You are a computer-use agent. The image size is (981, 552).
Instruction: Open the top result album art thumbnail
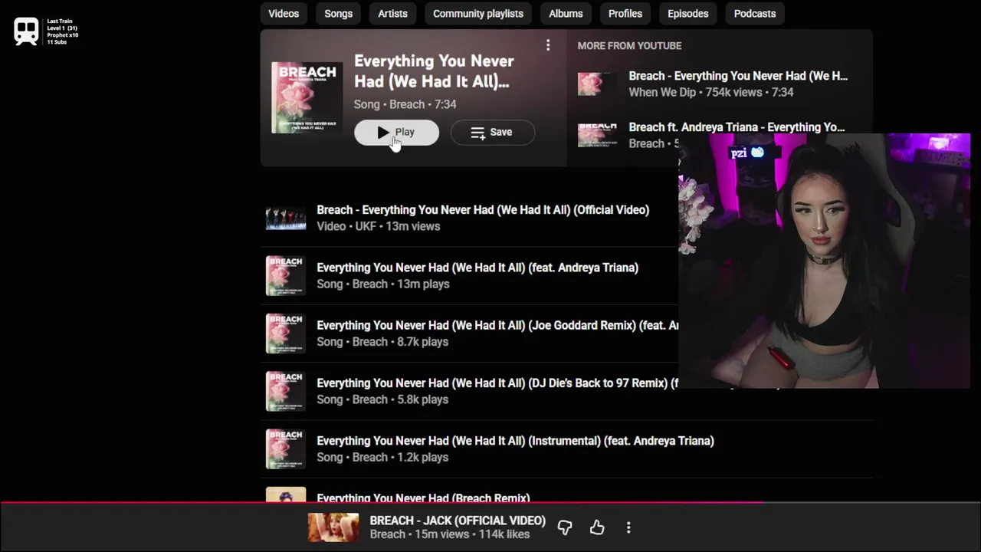[x=307, y=98]
